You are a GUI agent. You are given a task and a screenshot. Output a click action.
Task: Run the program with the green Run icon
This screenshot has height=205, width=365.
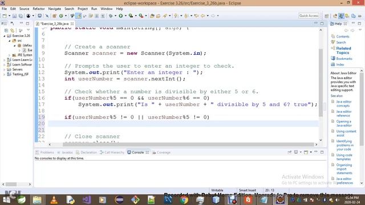click(x=120, y=16)
